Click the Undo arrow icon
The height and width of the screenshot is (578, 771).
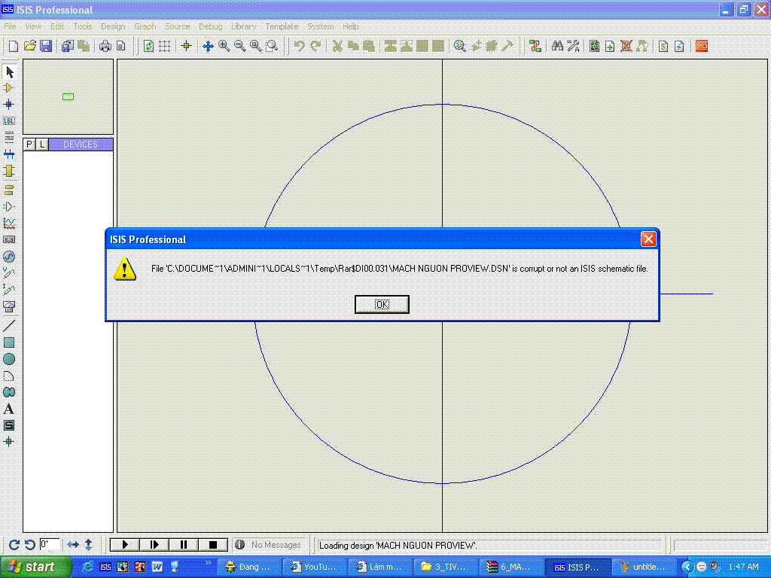(x=299, y=46)
